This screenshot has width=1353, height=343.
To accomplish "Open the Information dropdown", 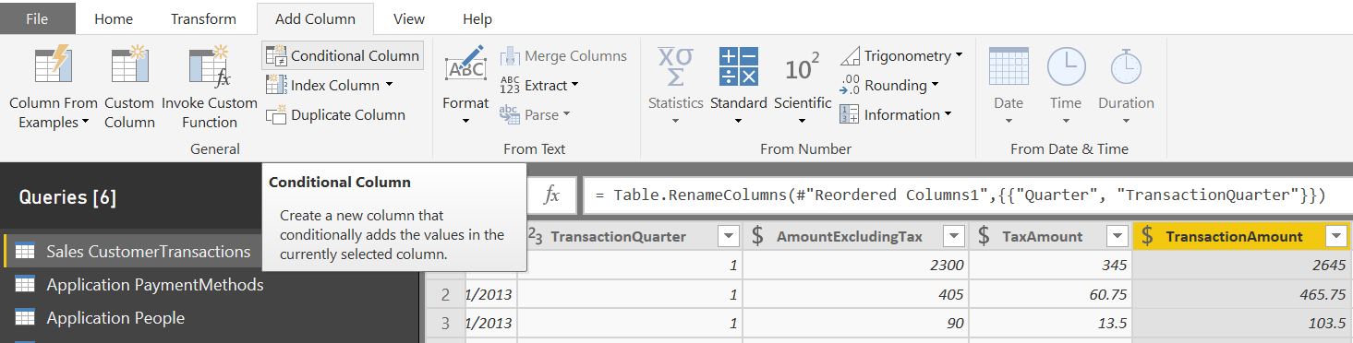I will click(x=895, y=114).
